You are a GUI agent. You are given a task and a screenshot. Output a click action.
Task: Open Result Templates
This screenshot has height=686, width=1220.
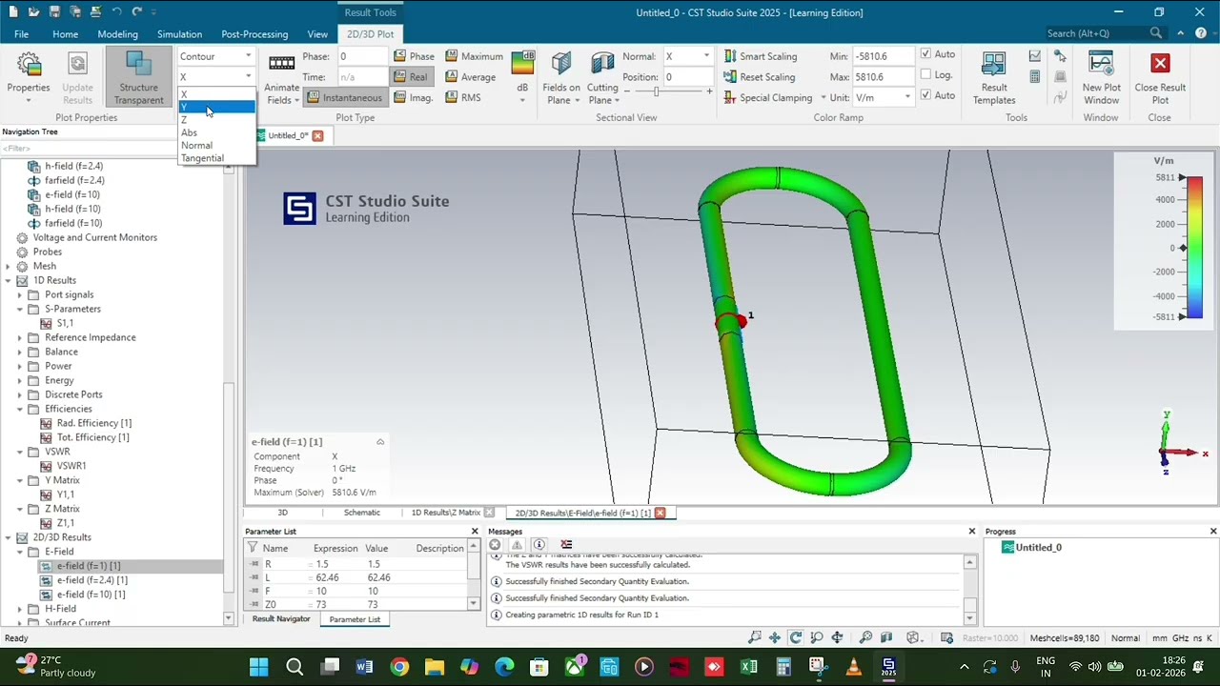994,78
